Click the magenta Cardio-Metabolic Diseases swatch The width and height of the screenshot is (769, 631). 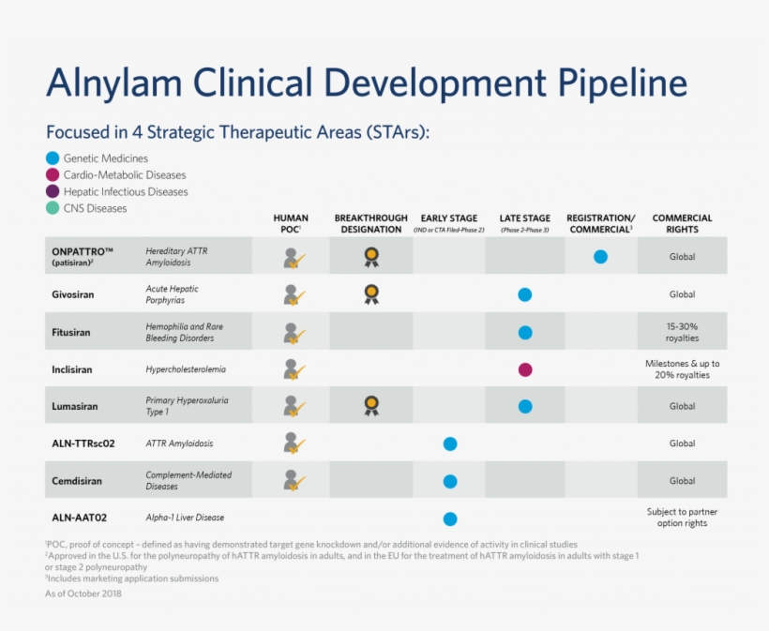[x=52, y=175]
